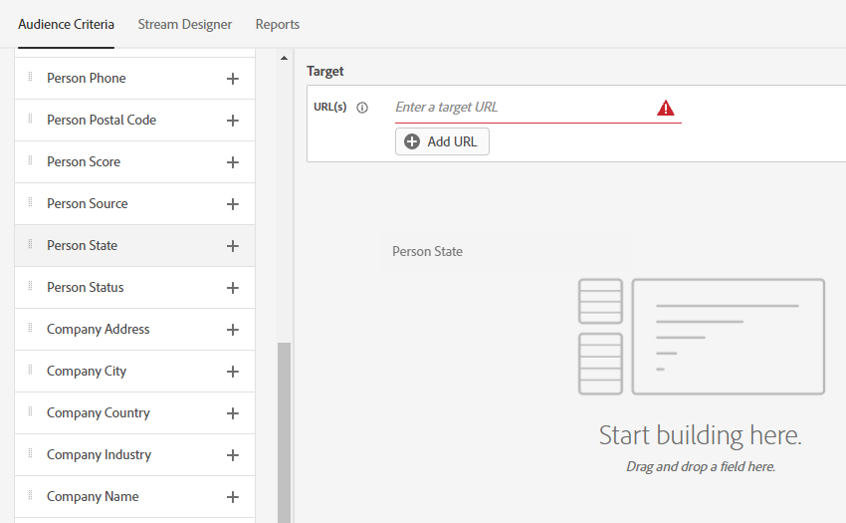This screenshot has height=523, width=846.
Task: Click plus icon beside Person Score
Action: tap(233, 162)
